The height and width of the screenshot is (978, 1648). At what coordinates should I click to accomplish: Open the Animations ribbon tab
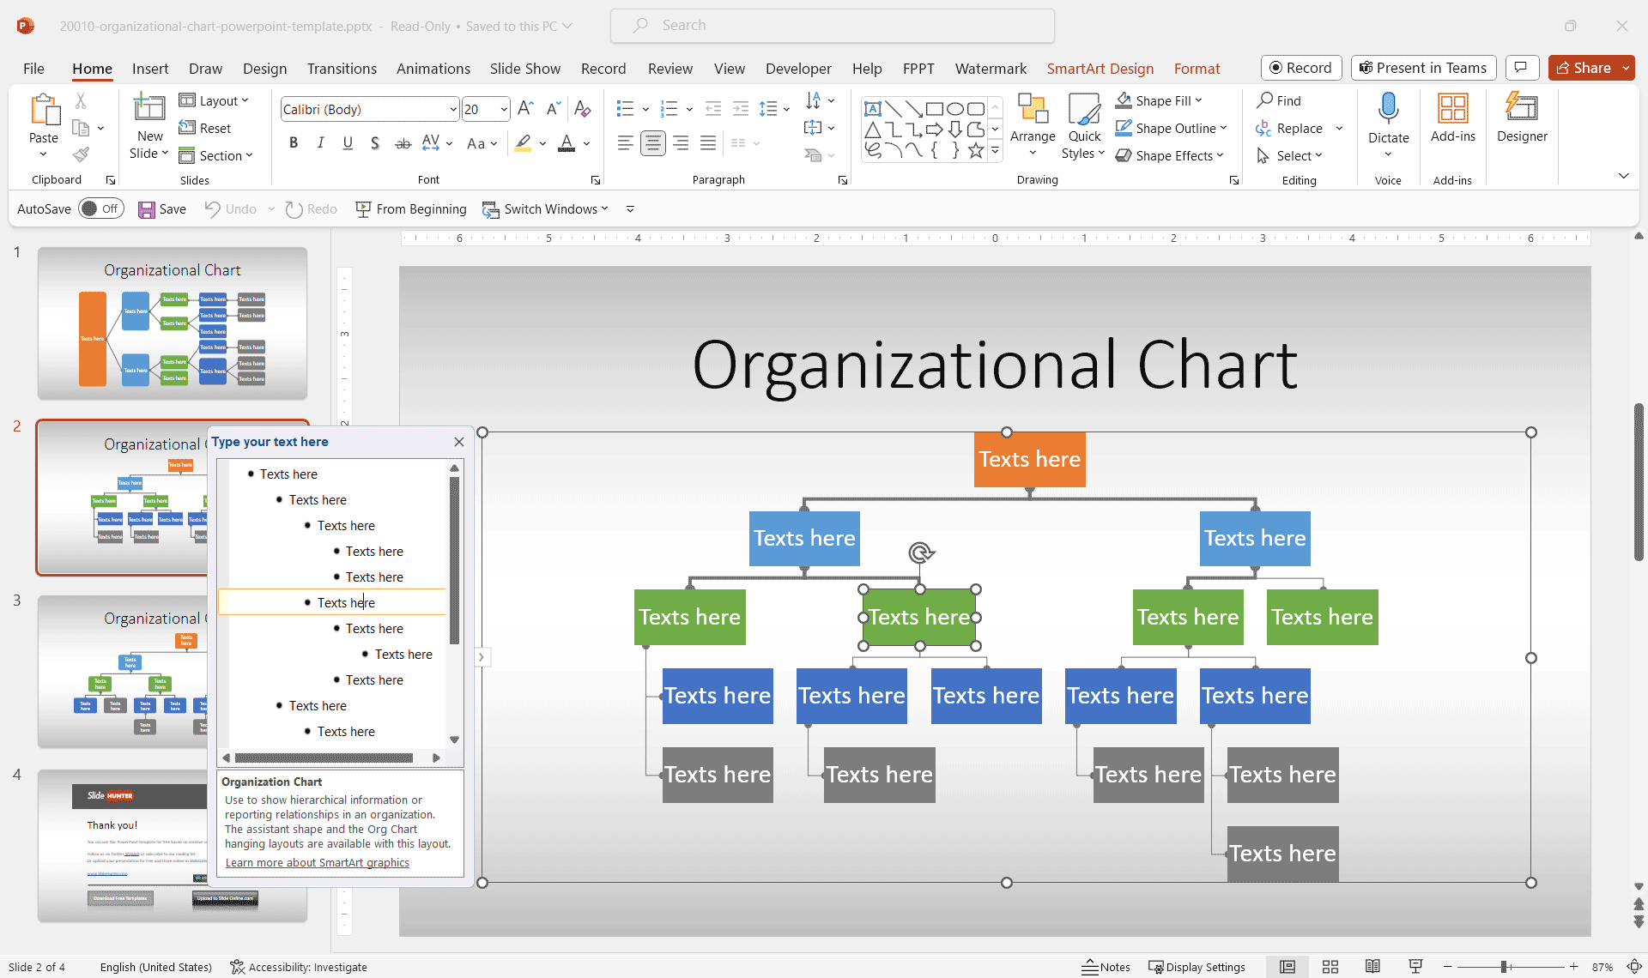[x=433, y=69]
